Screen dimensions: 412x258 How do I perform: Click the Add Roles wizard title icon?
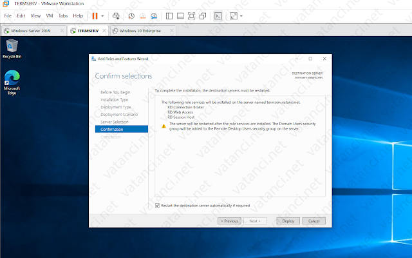point(93,59)
